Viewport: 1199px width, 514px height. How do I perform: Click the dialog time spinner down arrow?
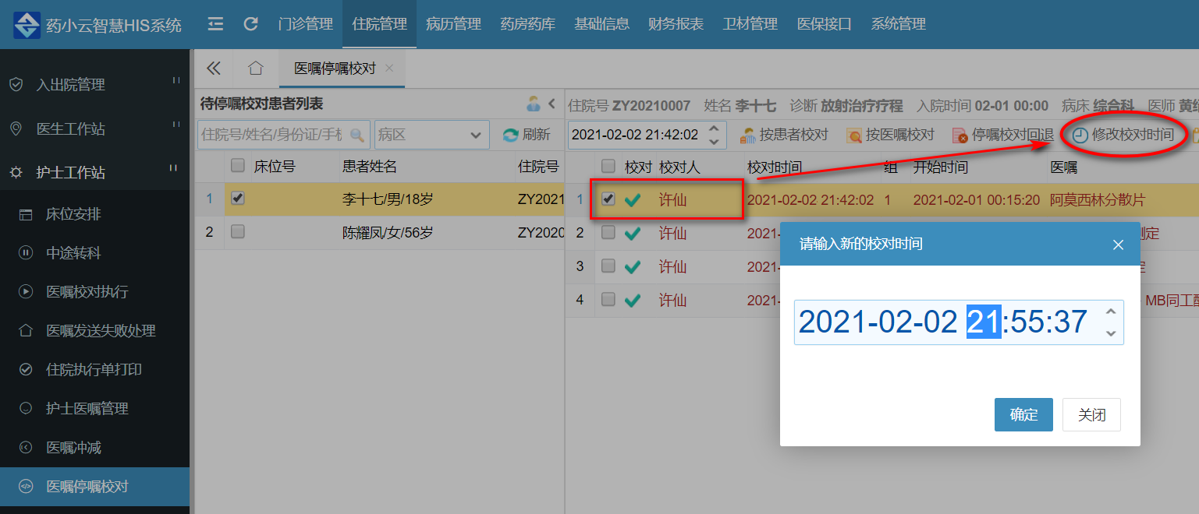(1111, 333)
